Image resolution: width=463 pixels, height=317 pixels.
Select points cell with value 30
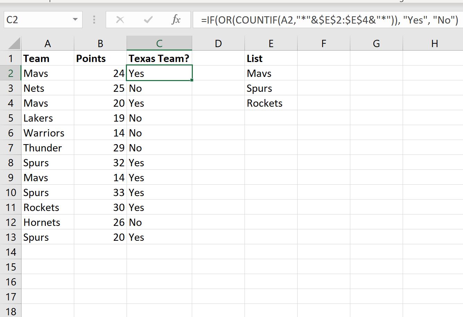coord(100,207)
